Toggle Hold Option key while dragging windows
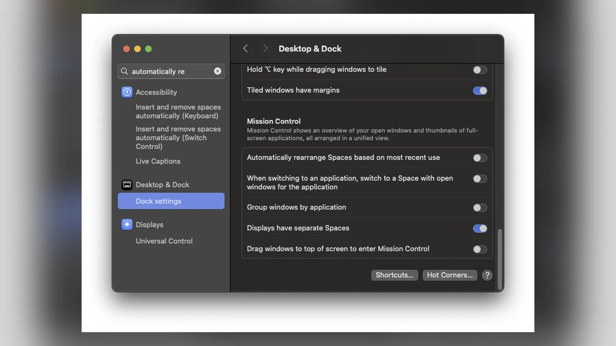The height and width of the screenshot is (346, 616). (480, 70)
